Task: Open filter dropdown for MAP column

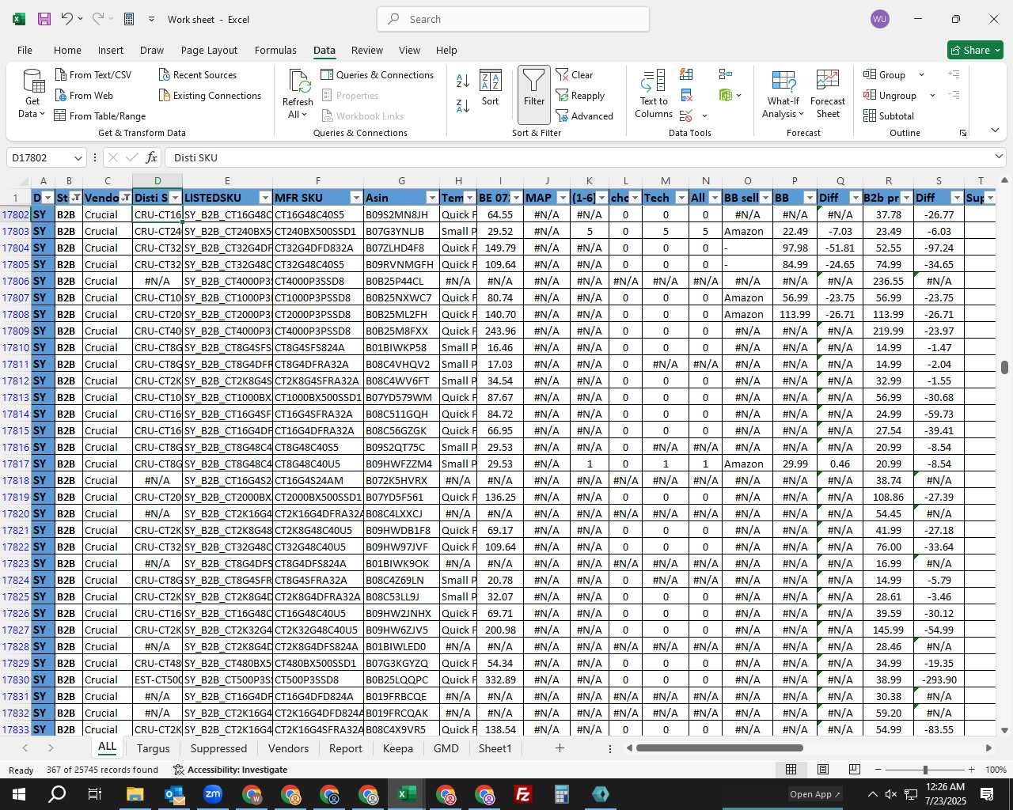Action: tap(563, 198)
